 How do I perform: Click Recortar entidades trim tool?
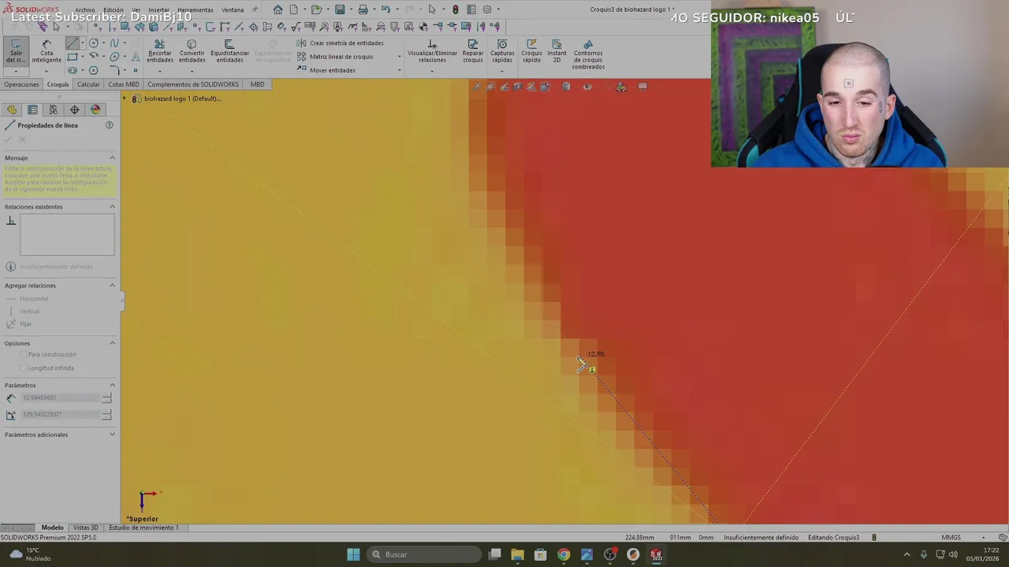160,52
